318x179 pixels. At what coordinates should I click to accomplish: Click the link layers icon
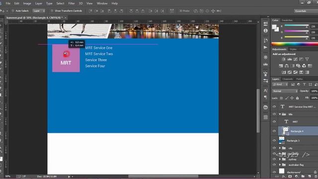[x=277, y=177]
